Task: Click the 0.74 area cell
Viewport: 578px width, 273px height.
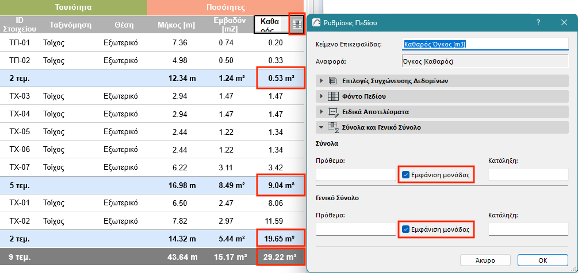Action: click(x=226, y=42)
